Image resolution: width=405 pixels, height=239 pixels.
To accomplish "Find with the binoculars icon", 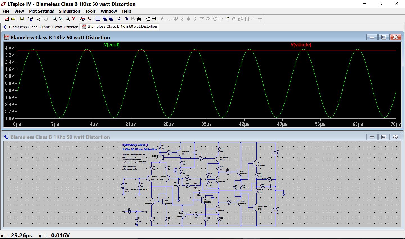I will 139,19.
